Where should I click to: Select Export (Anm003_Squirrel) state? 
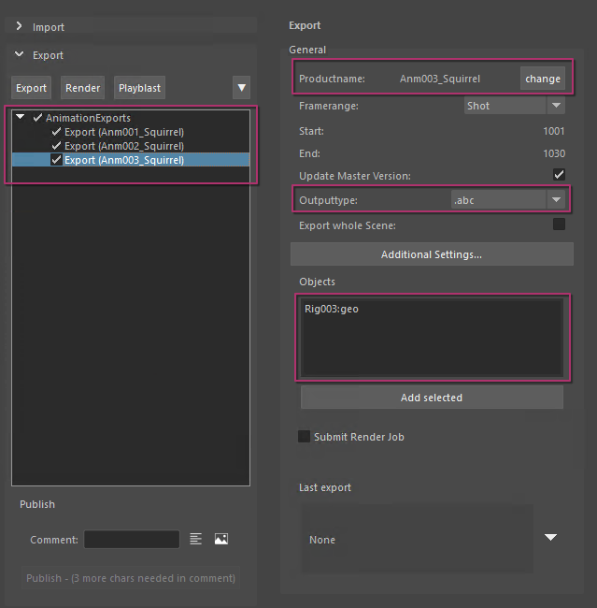click(x=124, y=160)
